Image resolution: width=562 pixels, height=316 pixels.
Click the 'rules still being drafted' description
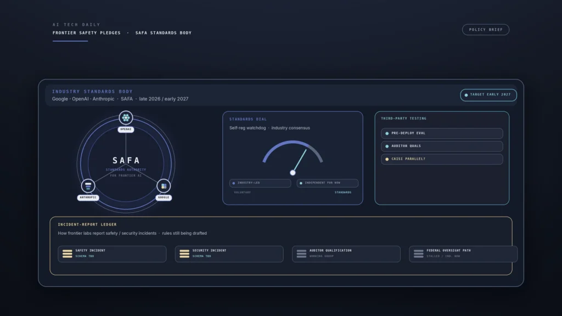tap(184, 233)
